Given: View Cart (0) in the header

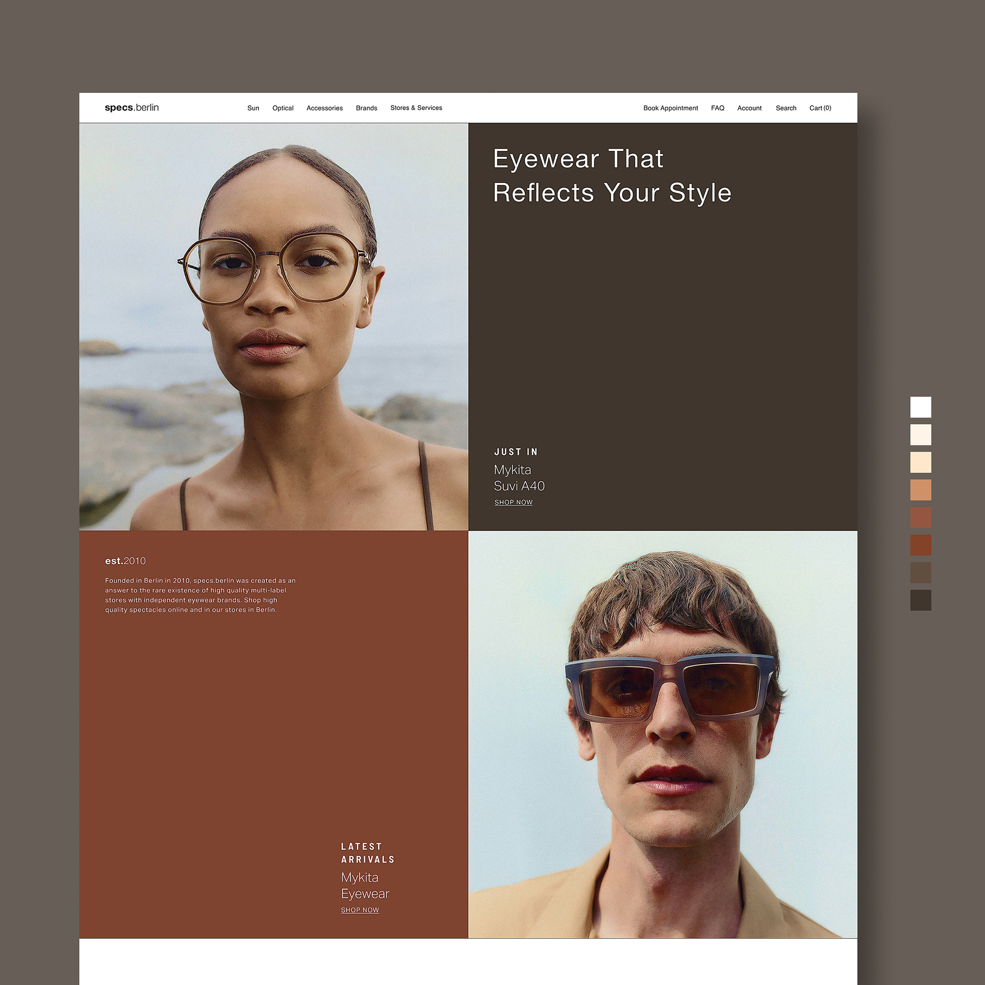Looking at the screenshot, I should tap(820, 108).
